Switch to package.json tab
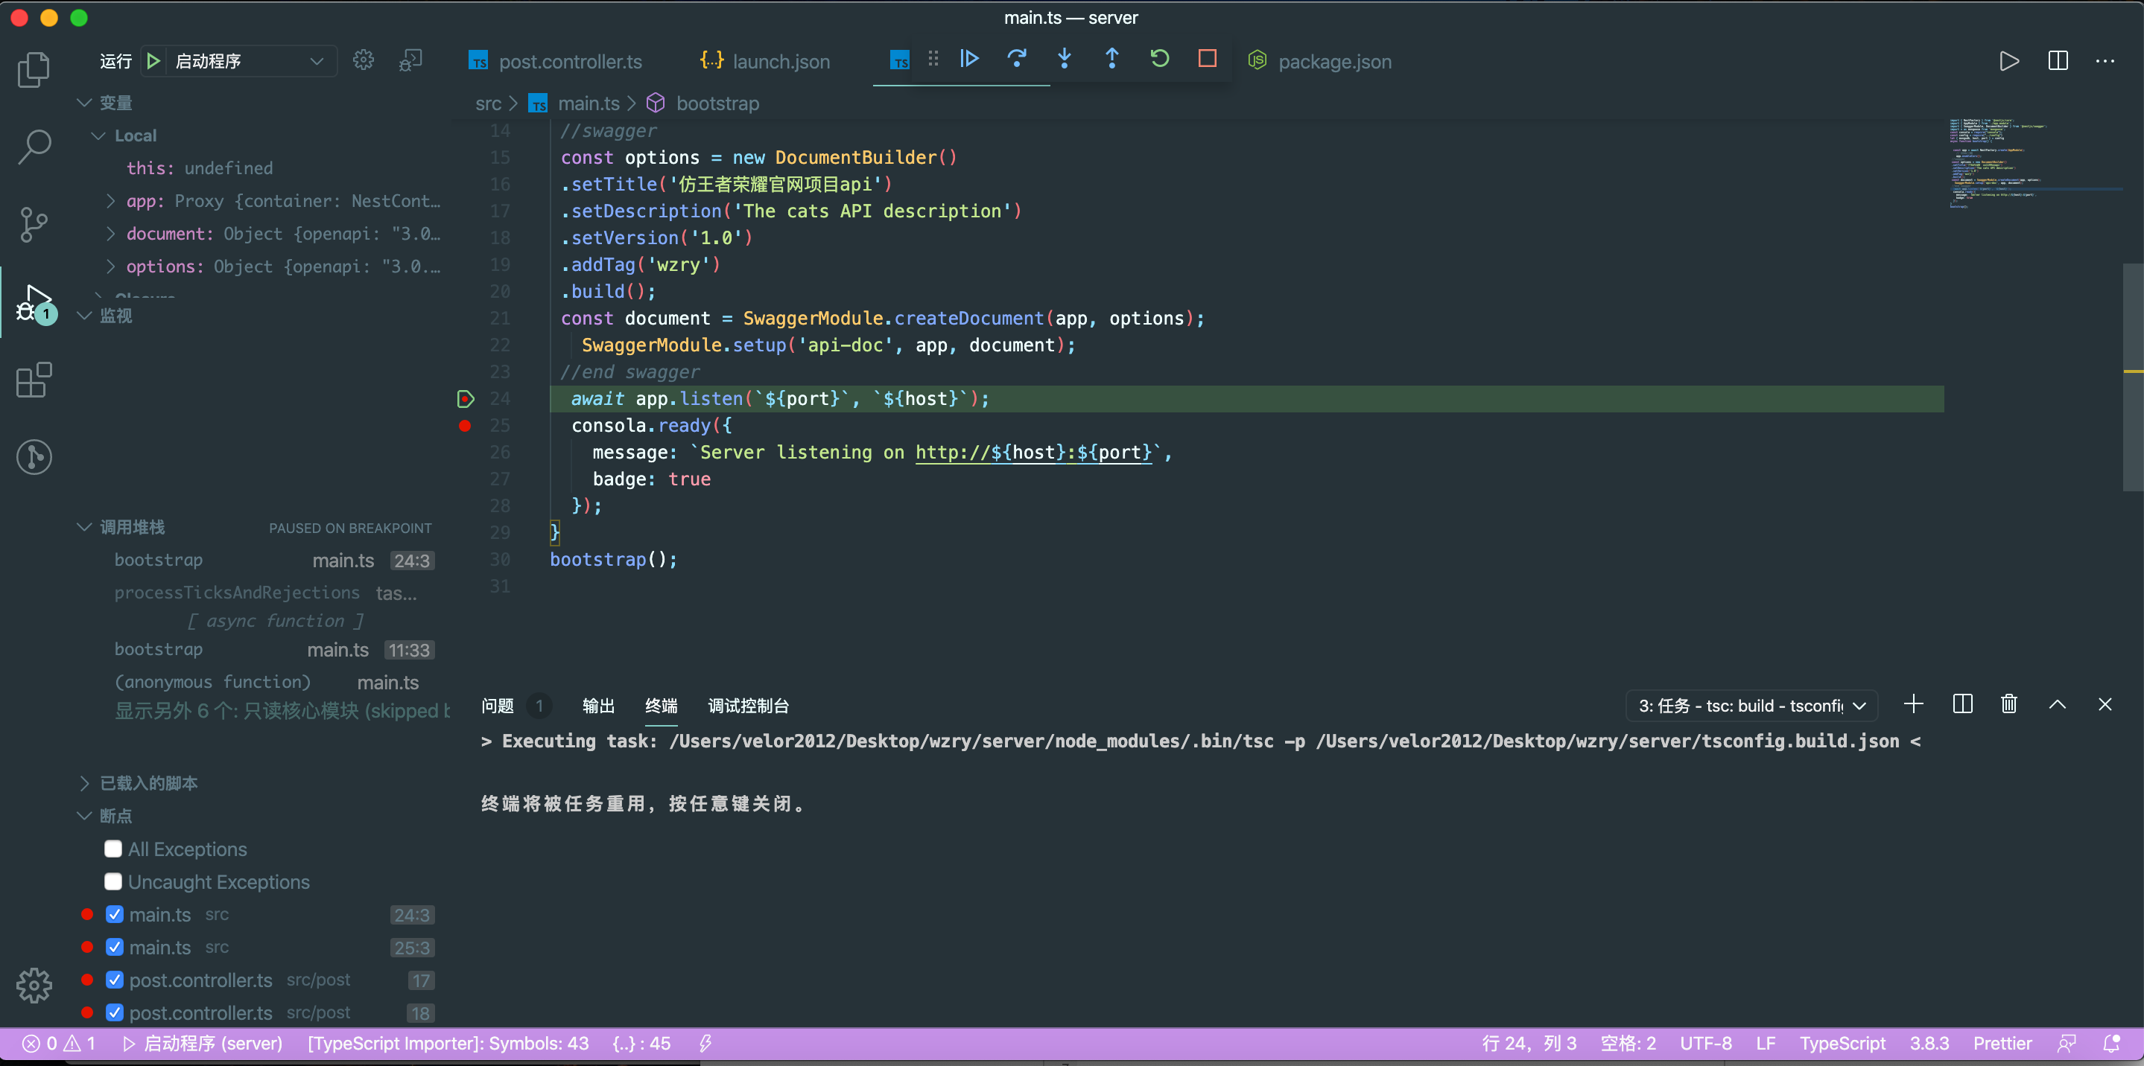The width and height of the screenshot is (2144, 1066). [x=1320, y=62]
